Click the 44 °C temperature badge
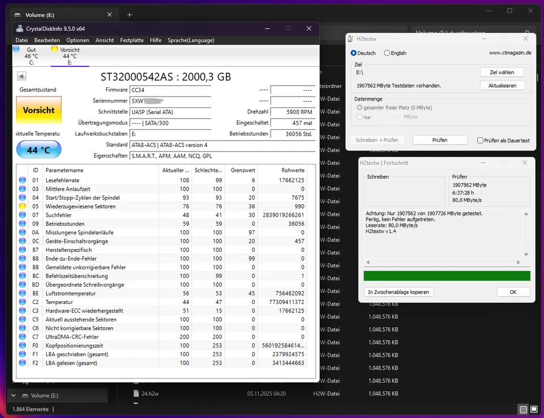Viewport: 544px width, 418px height. click(39, 150)
